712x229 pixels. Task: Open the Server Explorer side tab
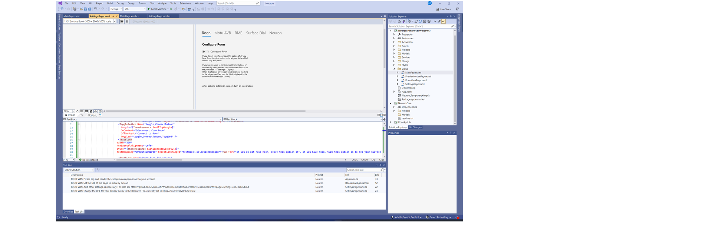[59, 22]
